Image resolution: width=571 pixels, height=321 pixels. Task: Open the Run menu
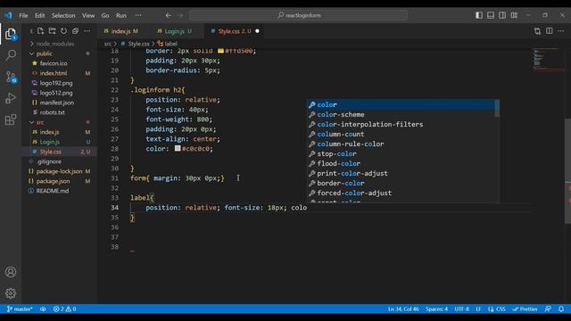[x=121, y=15]
